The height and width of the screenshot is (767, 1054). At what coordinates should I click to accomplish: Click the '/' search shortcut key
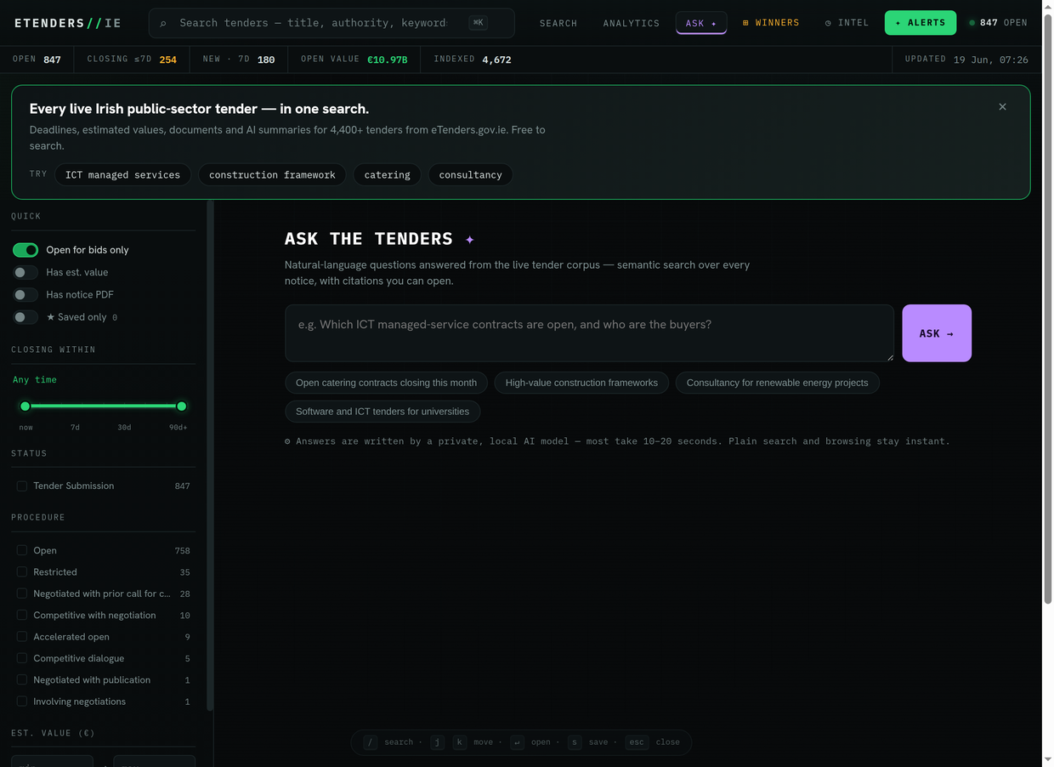[x=371, y=742]
